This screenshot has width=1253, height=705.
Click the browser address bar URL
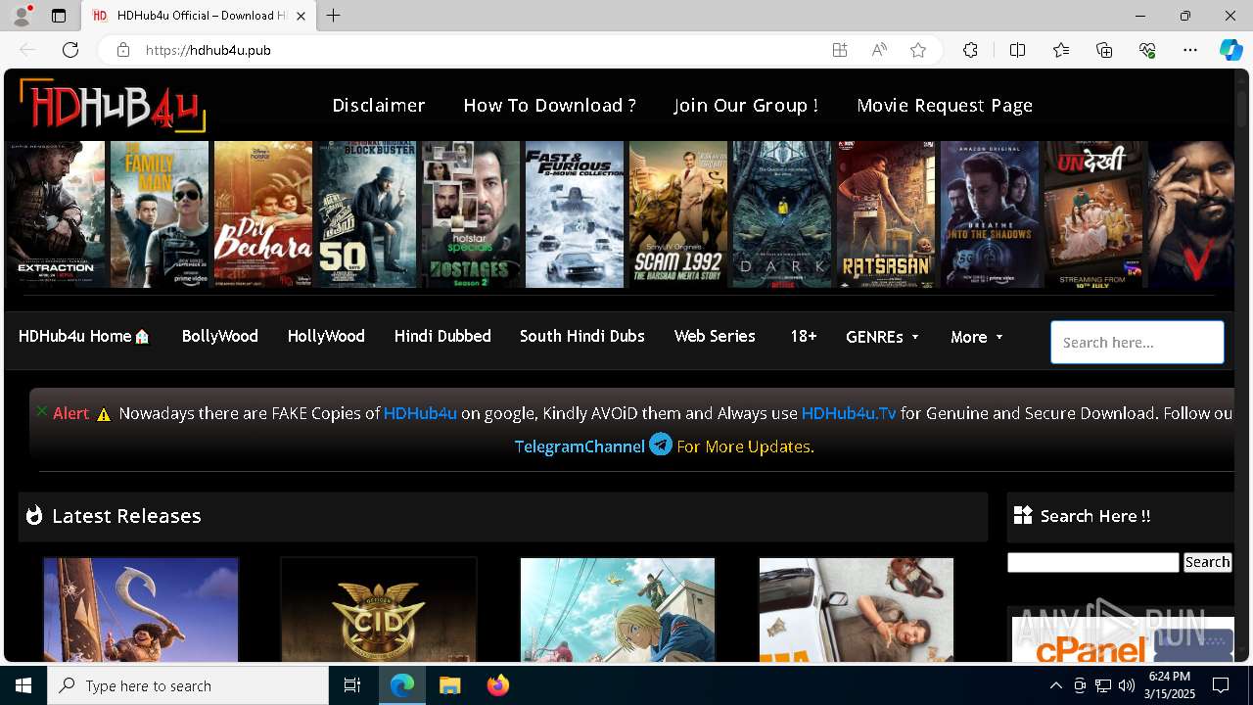pos(209,50)
